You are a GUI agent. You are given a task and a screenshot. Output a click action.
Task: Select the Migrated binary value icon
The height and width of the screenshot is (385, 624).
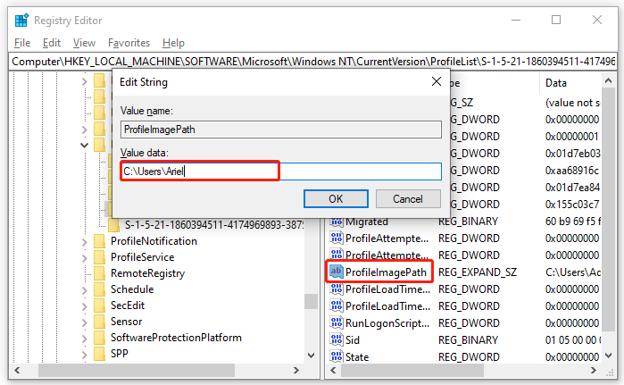pos(337,222)
